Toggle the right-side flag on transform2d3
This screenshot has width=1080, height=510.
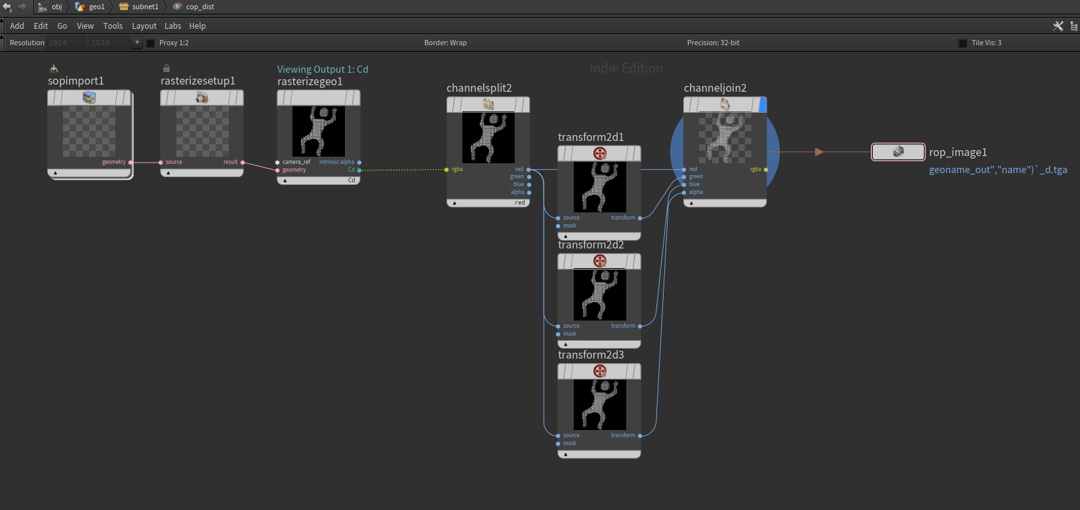(636, 371)
